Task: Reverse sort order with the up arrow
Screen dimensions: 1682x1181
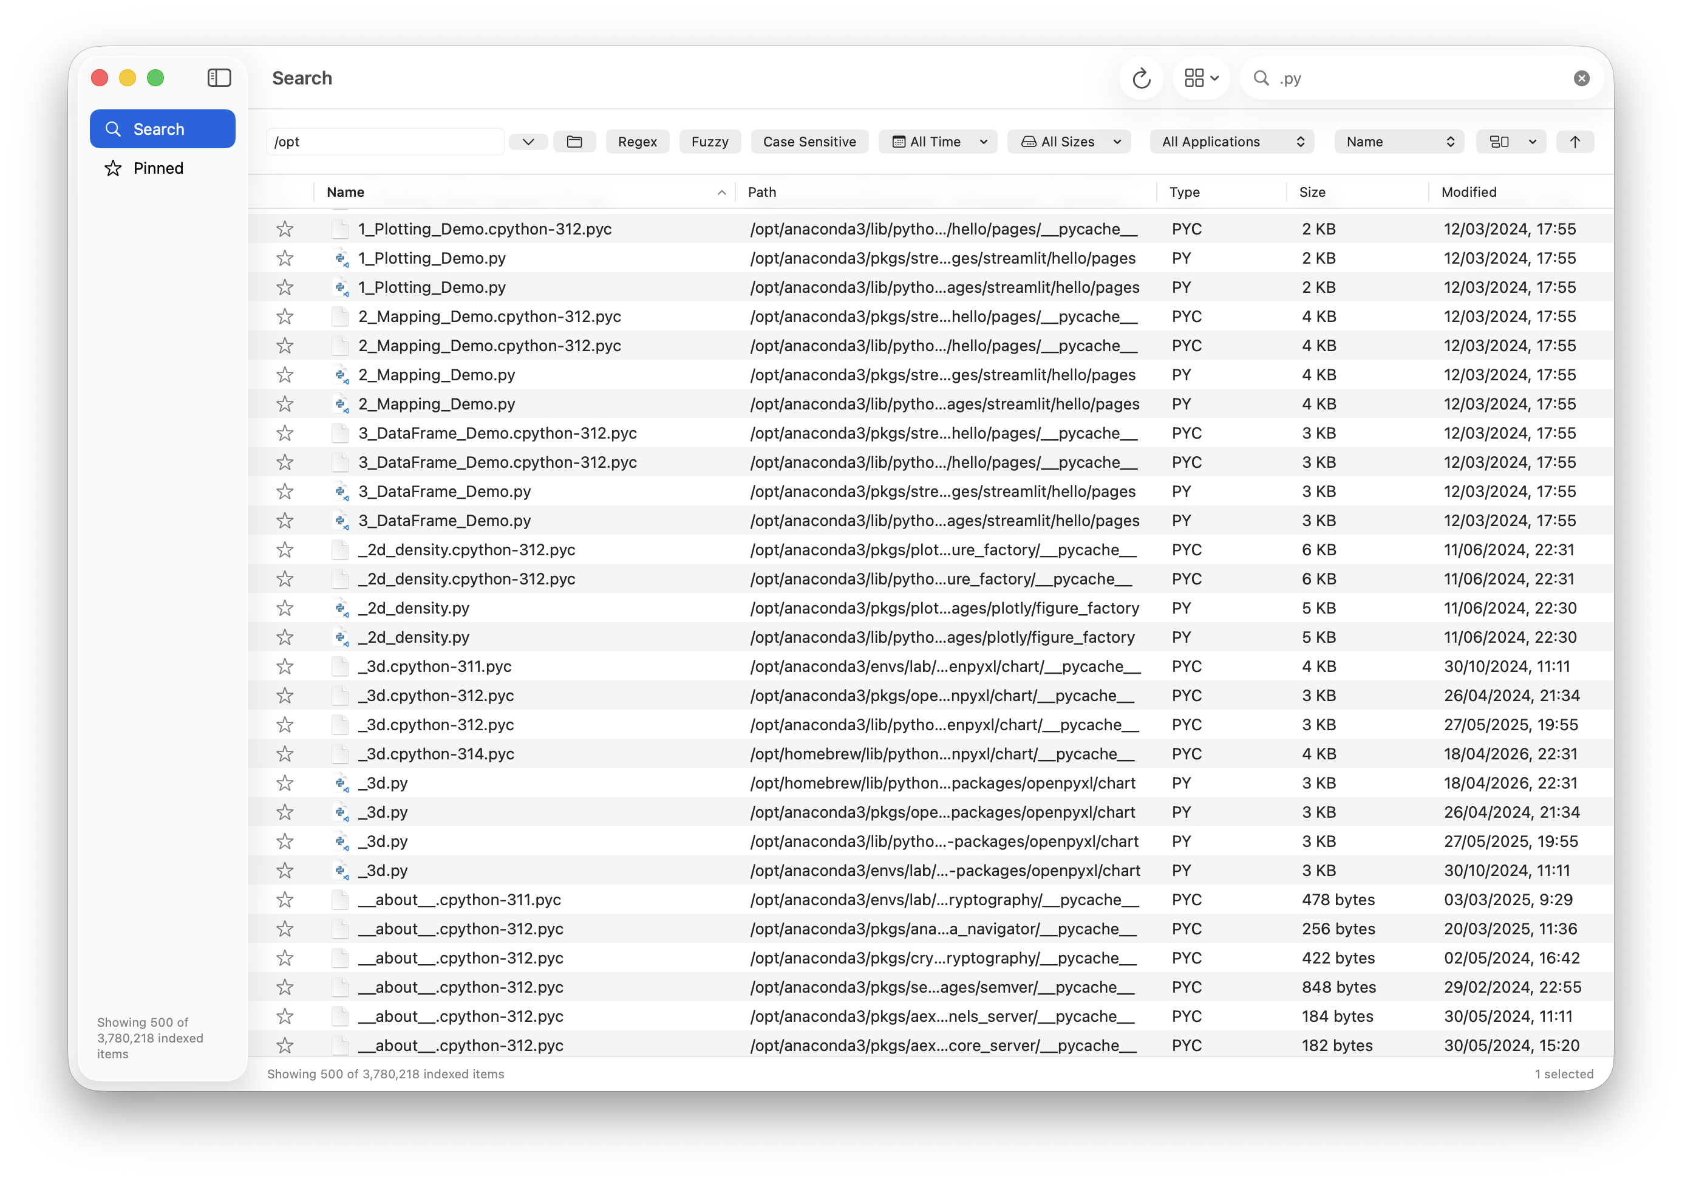Action: click(1575, 142)
